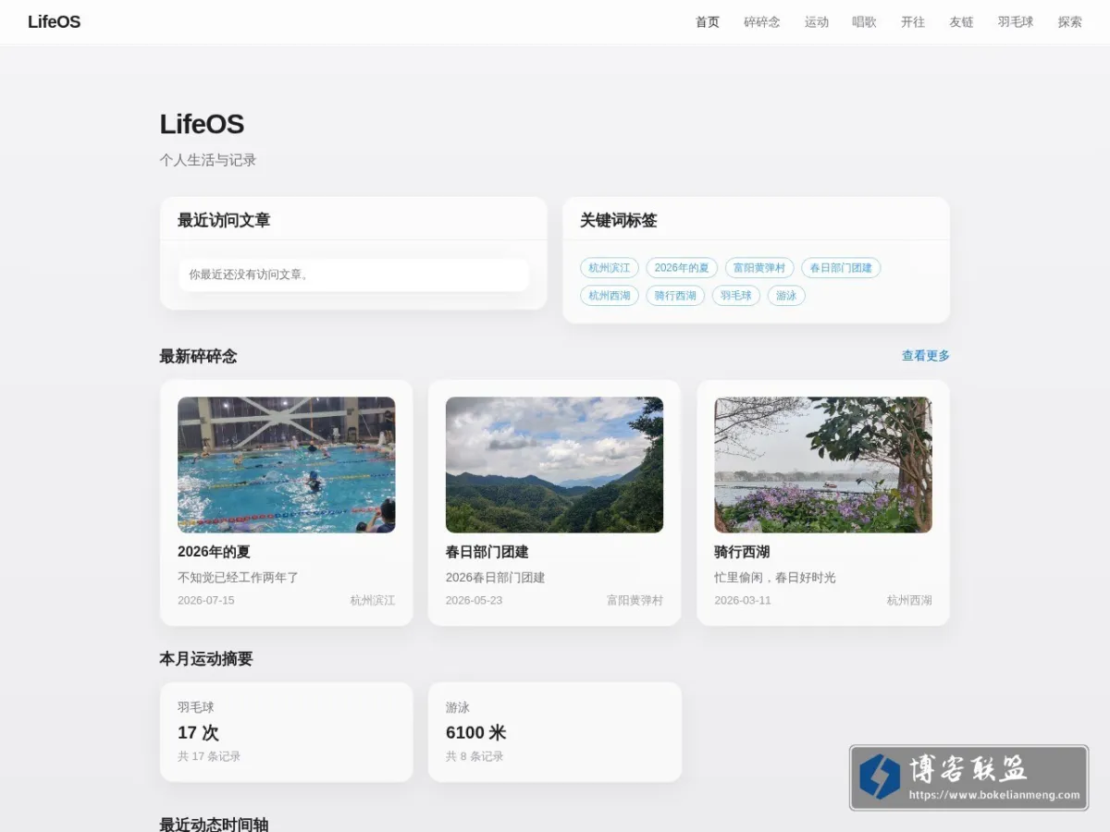Open the 游泳 6100 米 summary card
Viewport: 1110px width, 832px height.
coord(555,732)
